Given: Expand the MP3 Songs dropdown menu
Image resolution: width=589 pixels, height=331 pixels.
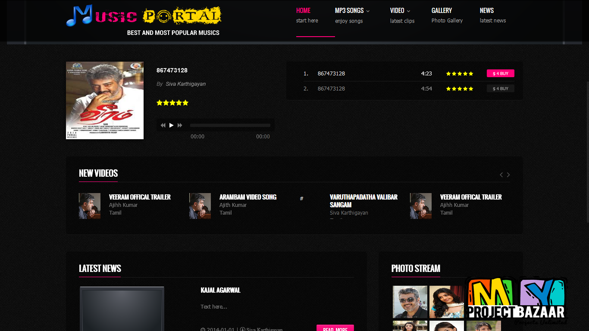Looking at the screenshot, I should 352,11.
